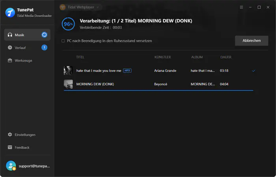Click the Abbrechen button
The height and width of the screenshot is (177, 276).
[x=252, y=41]
